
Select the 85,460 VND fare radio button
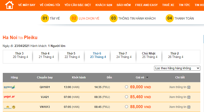[x=127, y=97]
